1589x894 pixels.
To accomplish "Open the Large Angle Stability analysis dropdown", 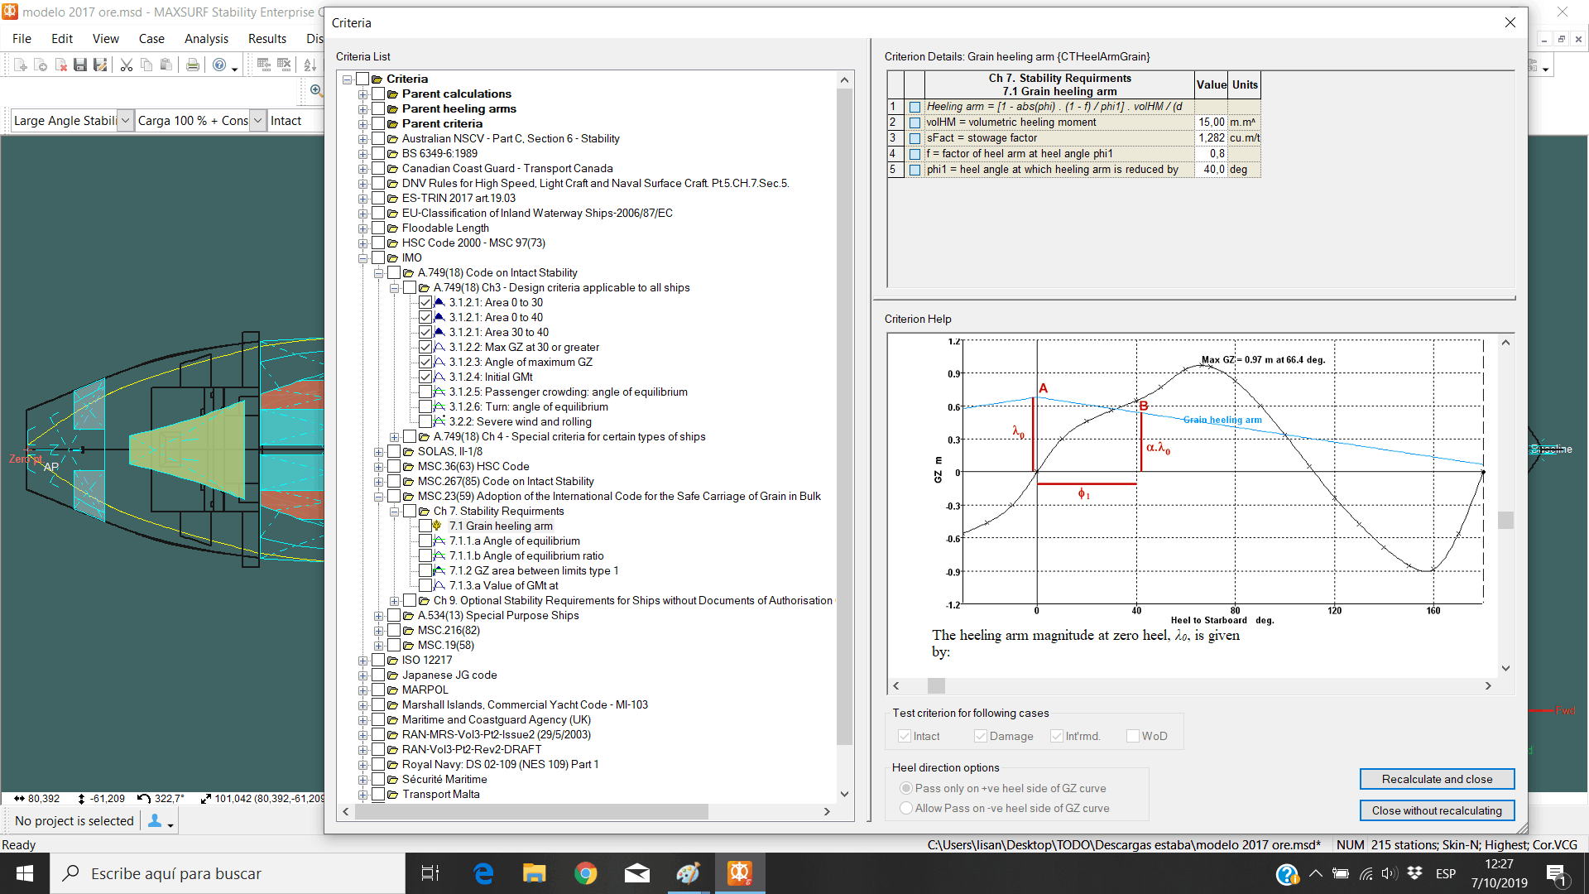I will pyautogui.click(x=125, y=120).
